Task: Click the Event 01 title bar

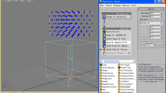Action: (116, 29)
